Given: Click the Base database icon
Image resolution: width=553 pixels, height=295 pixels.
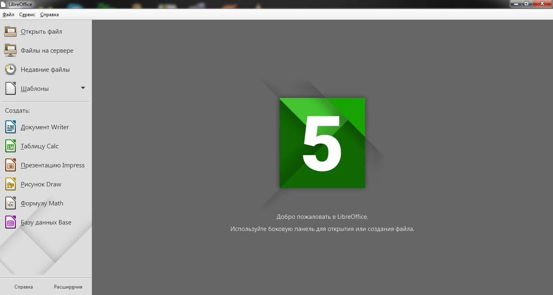Looking at the screenshot, I should (11, 222).
